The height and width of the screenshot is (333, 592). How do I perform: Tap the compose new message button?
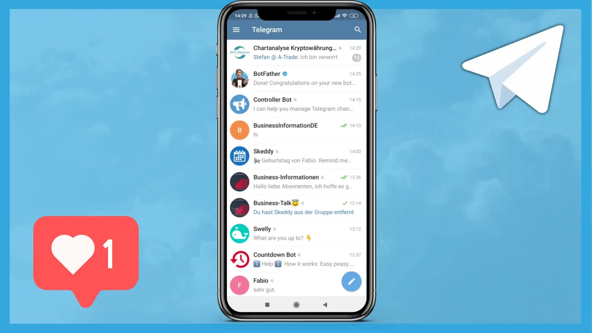pyautogui.click(x=351, y=281)
